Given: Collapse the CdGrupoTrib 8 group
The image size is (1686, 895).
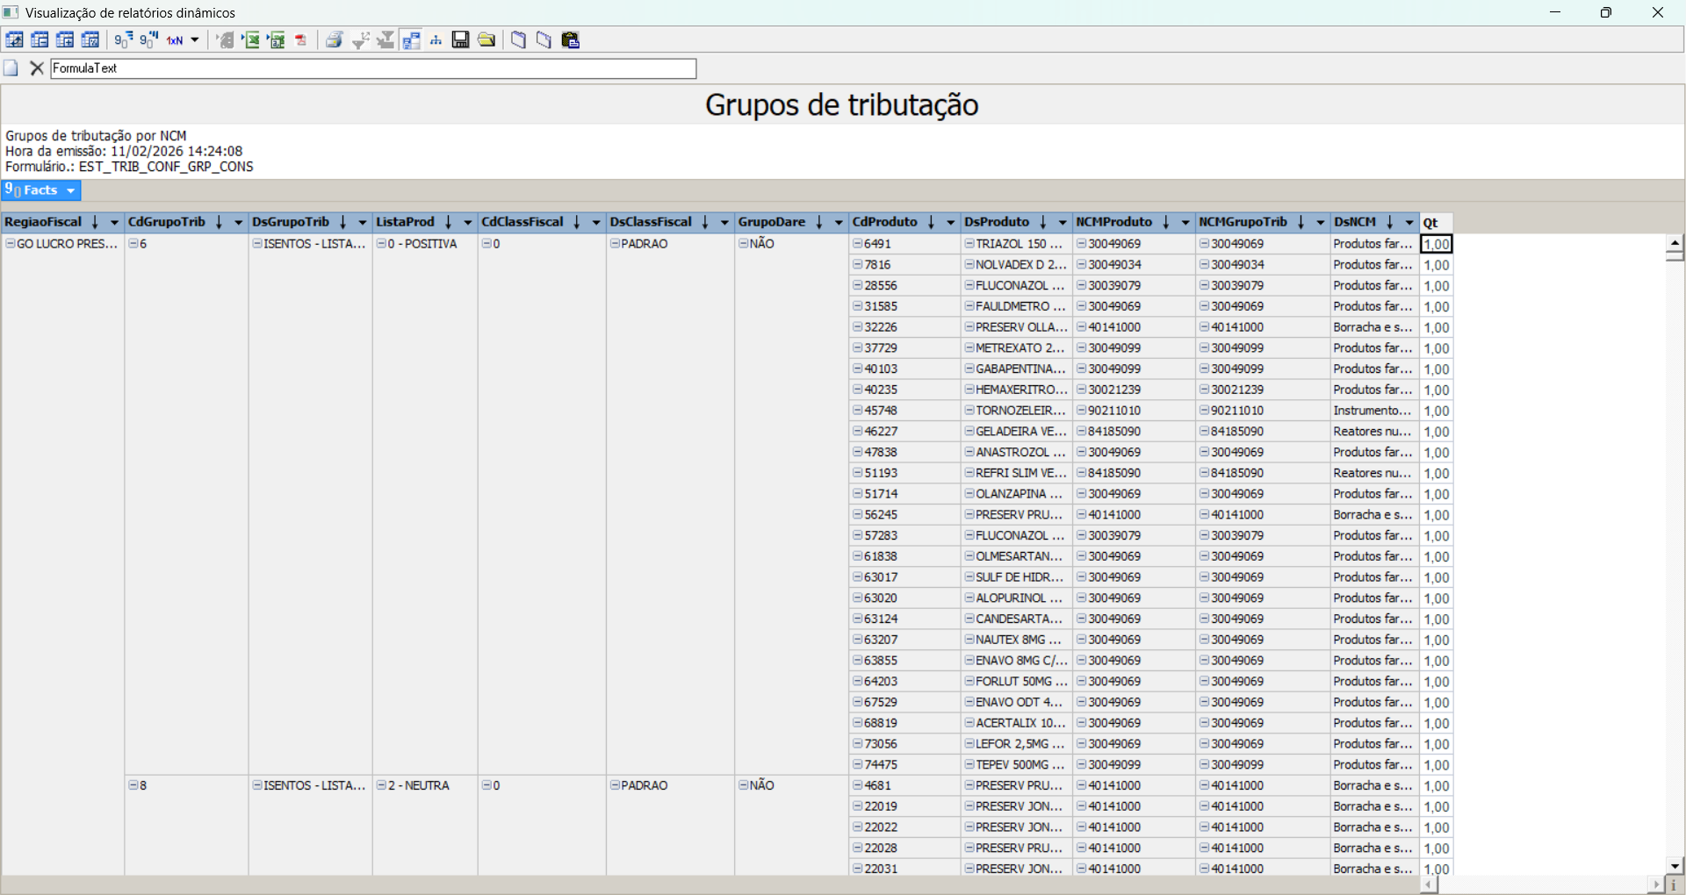Looking at the screenshot, I should (133, 785).
